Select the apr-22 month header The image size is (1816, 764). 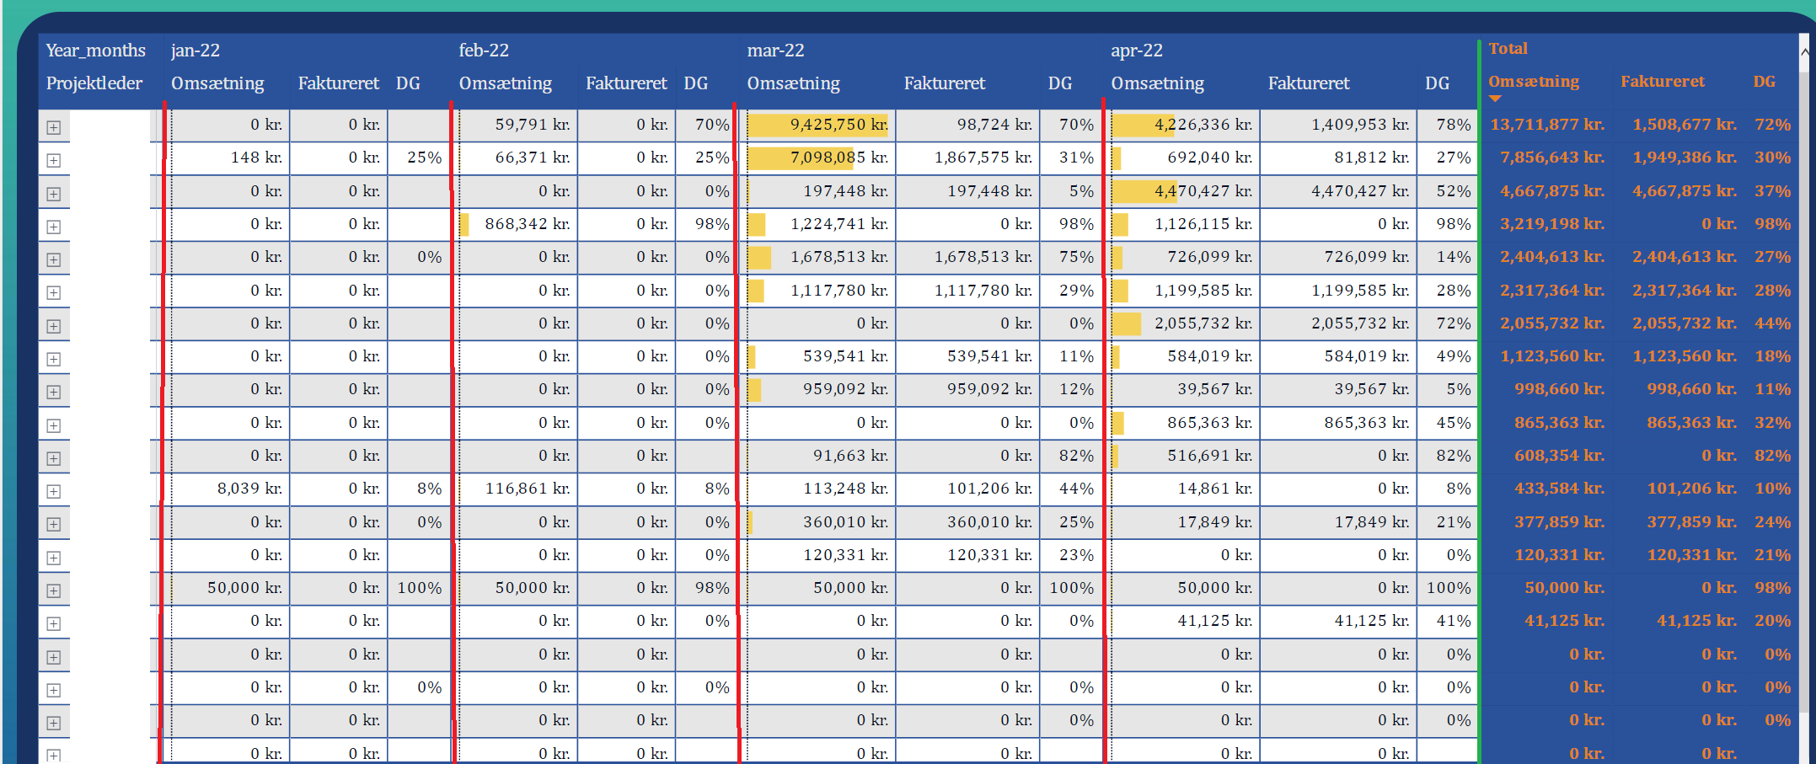pyautogui.click(x=1137, y=51)
